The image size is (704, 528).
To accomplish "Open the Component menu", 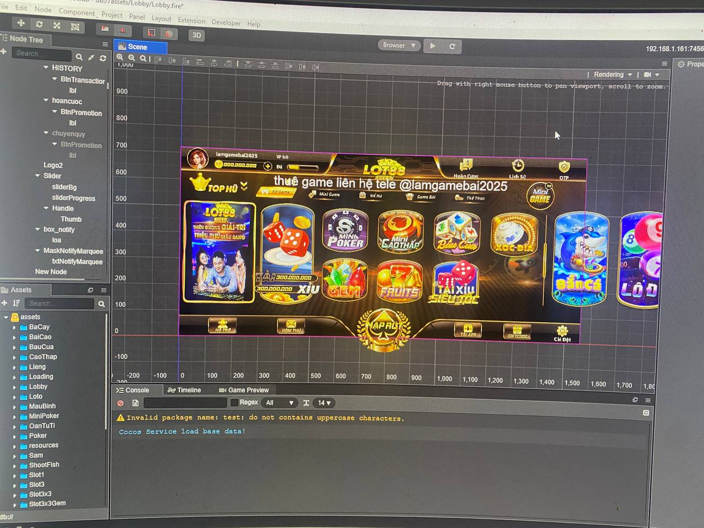I will click(76, 12).
